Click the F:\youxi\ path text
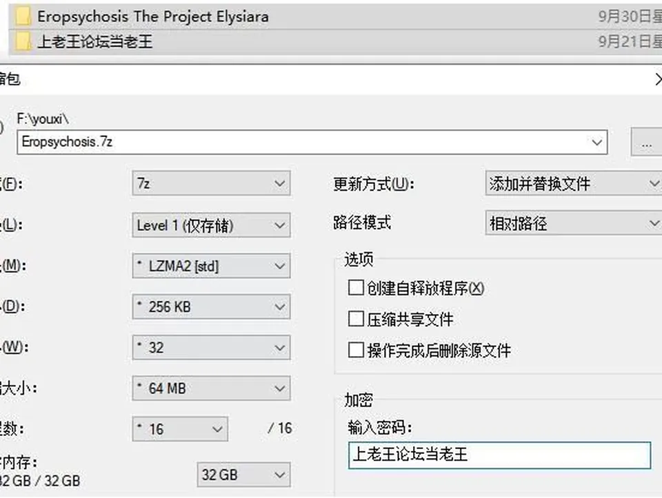This screenshot has width=662, height=498. point(43,119)
